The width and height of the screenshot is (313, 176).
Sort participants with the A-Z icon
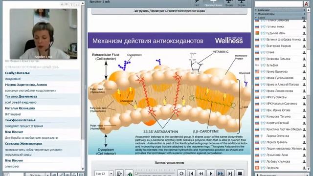(306, 4)
